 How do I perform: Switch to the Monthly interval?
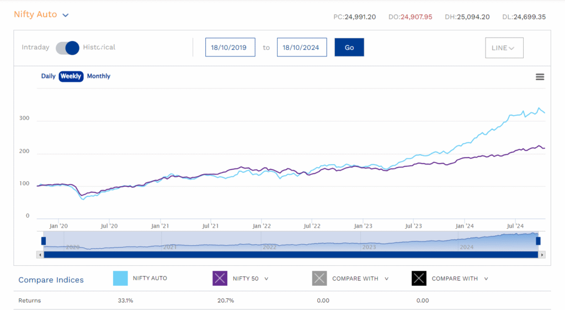pyautogui.click(x=99, y=76)
